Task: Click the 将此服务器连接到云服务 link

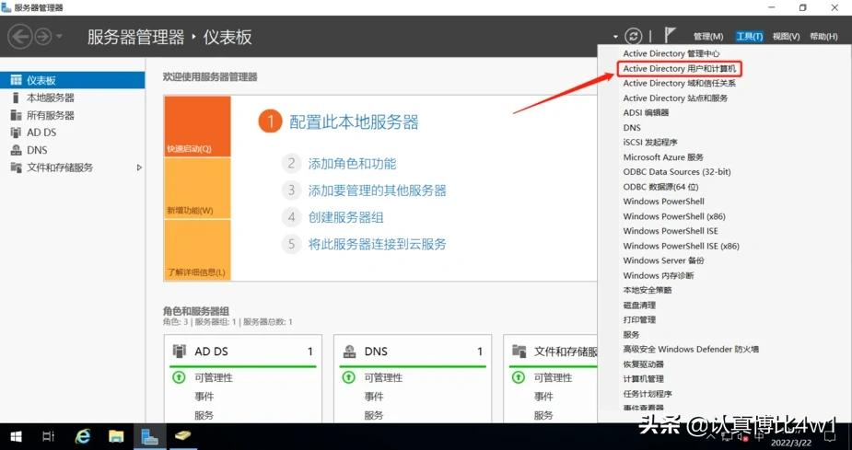Action: point(377,244)
